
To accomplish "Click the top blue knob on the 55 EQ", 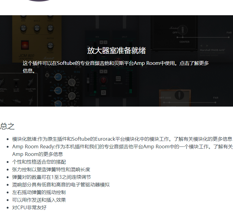I will pos(58,77).
